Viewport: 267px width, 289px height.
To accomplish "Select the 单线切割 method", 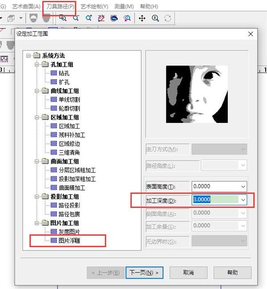I will pos(69,100).
